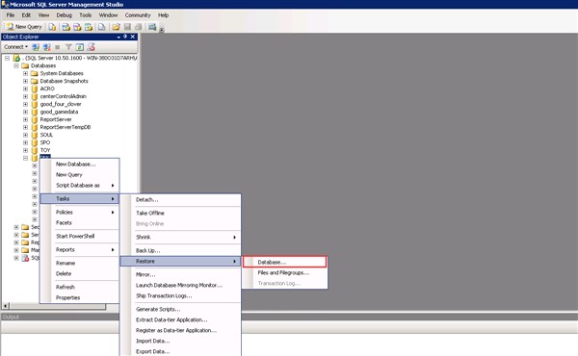Open the Edit menu
Screen dimensions: 578x356
pyautogui.click(x=26, y=15)
